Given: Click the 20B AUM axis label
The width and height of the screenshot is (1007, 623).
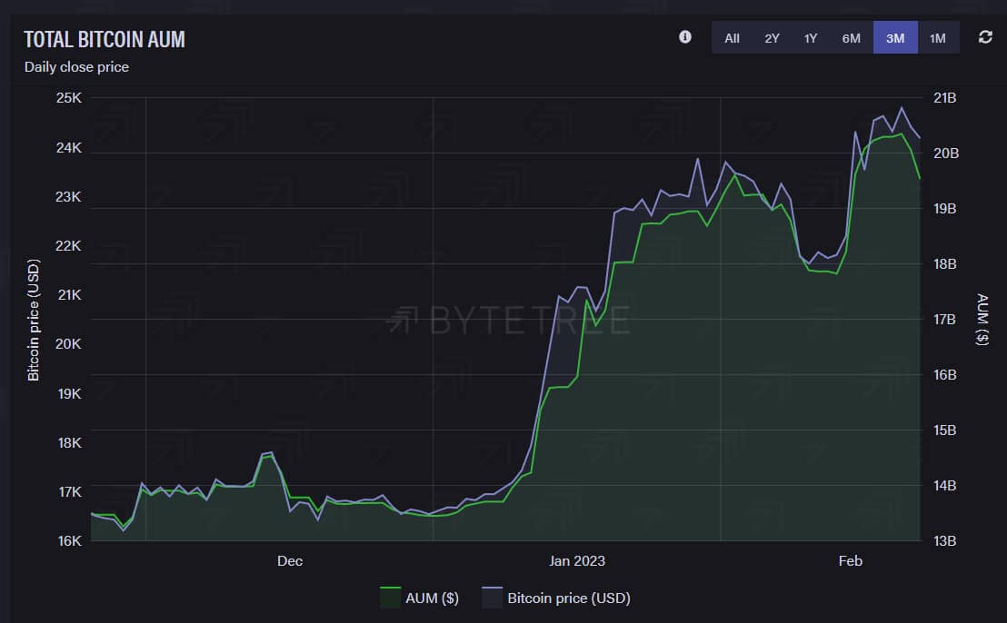Looking at the screenshot, I should 945,153.
